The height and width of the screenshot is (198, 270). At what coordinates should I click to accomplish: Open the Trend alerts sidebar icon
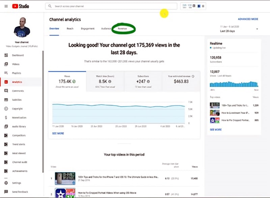tap(6, 144)
